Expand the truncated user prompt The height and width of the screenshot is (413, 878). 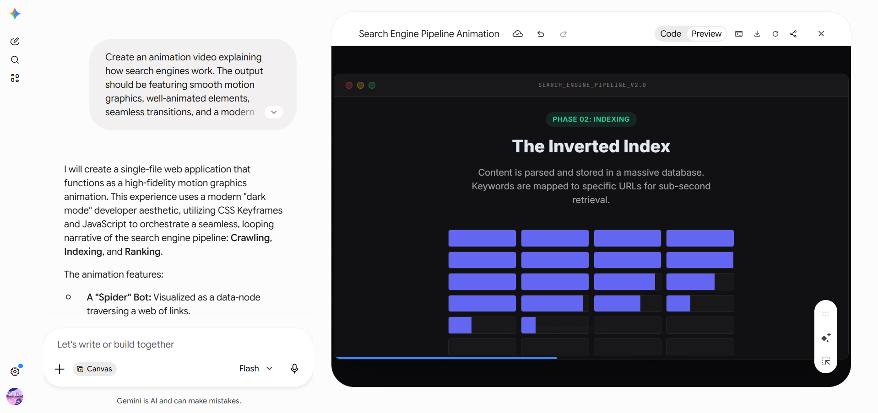[274, 112]
